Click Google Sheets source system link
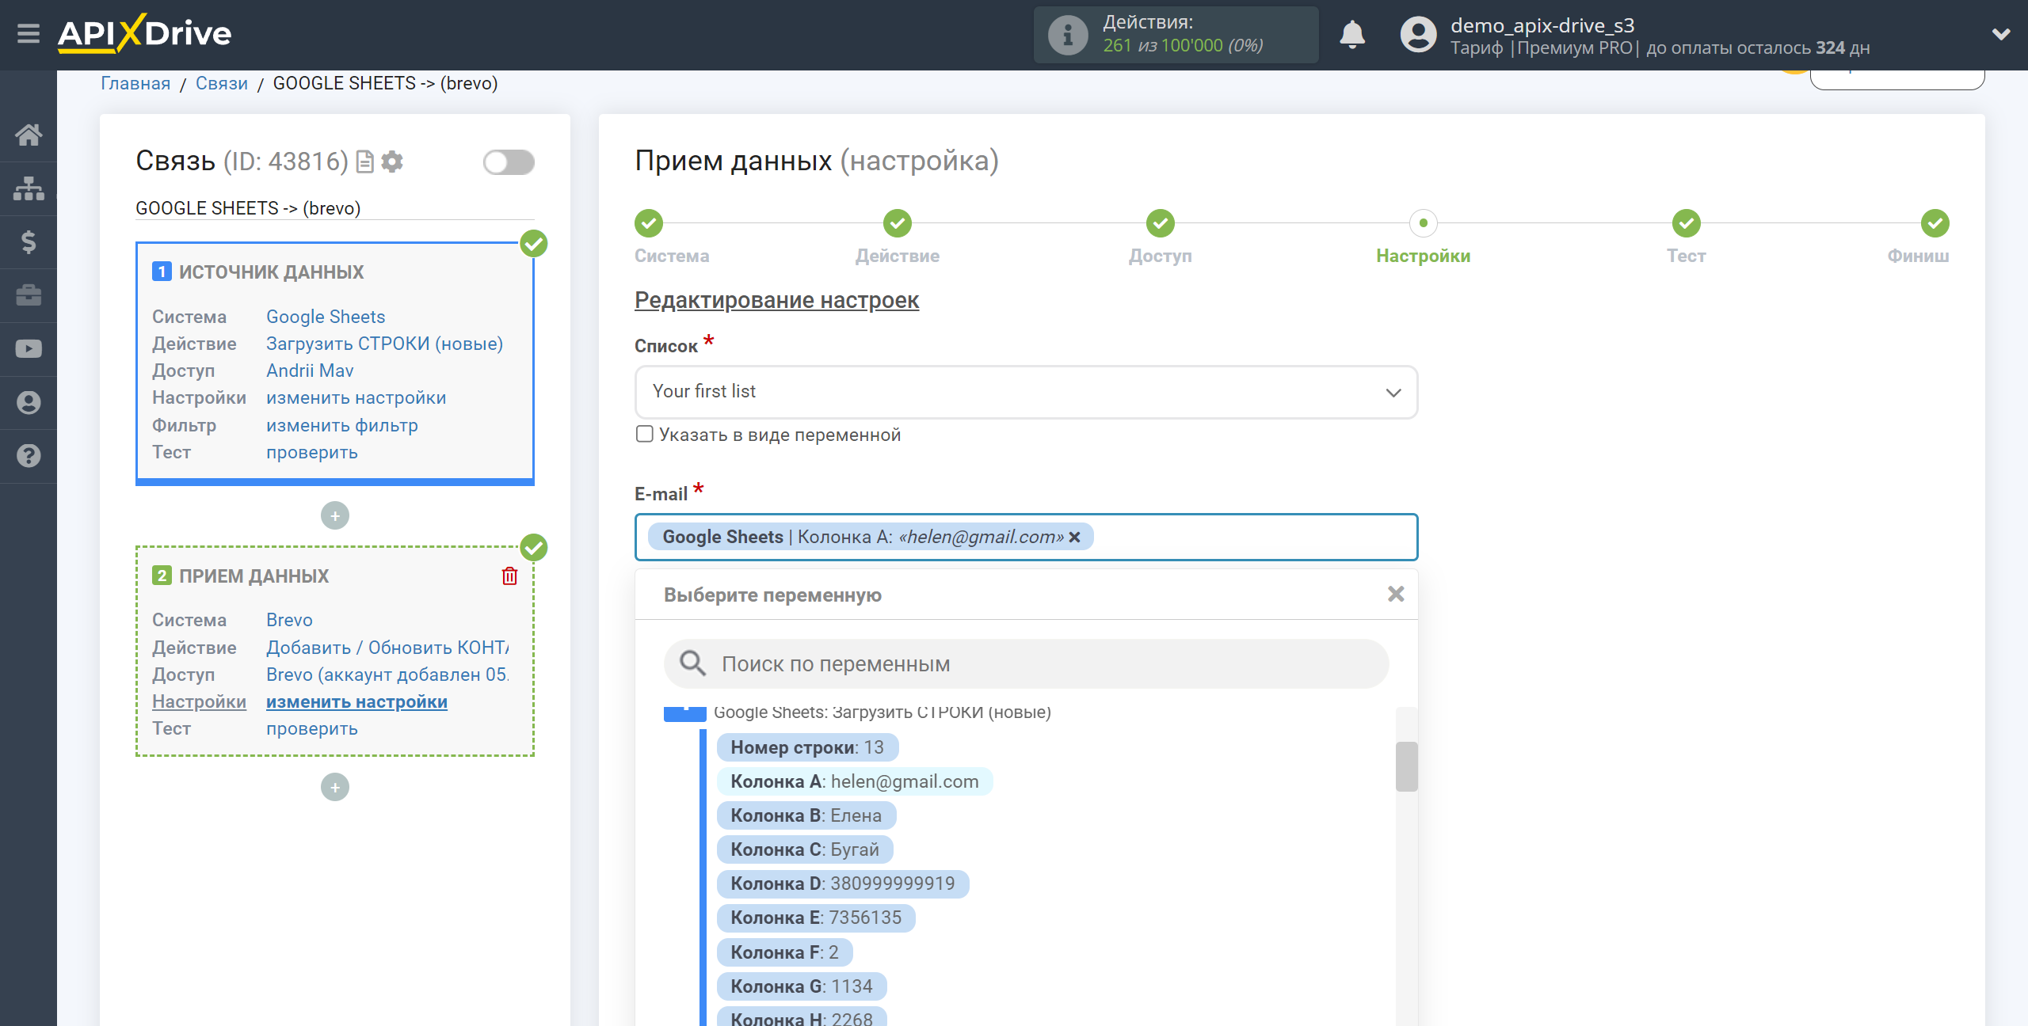 point(326,317)
